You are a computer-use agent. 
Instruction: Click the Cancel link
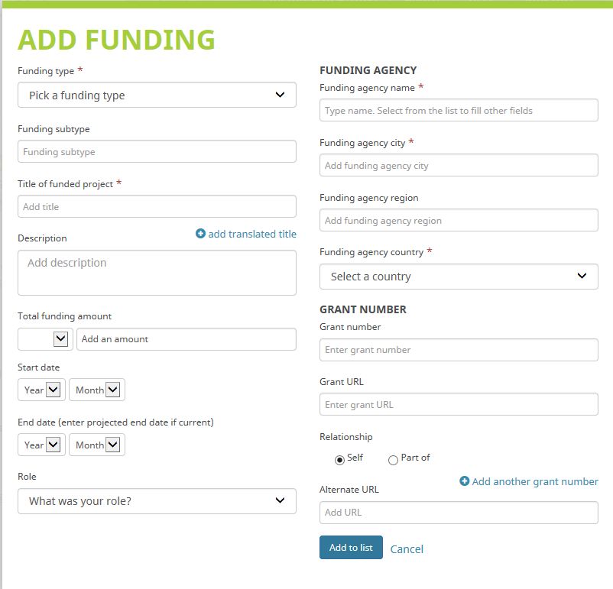(407, 549)
